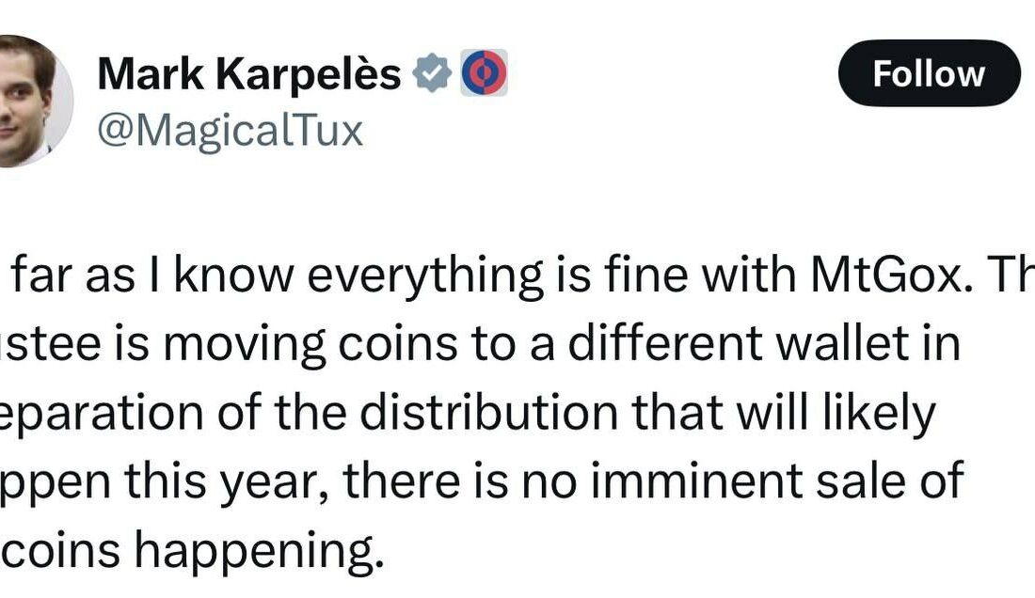
Task: Click the word distribution in tweet
Action: [x=489, y=413]
